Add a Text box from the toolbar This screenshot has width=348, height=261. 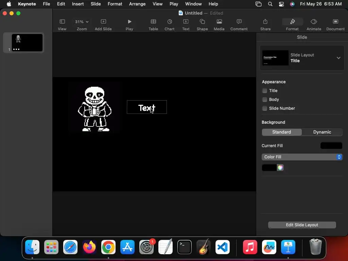coord(186,22)
